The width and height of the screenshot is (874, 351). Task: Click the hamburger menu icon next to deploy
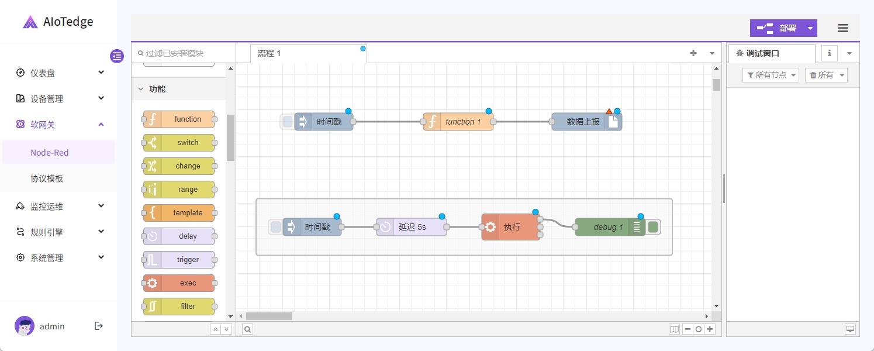click(x=842, y=28)
